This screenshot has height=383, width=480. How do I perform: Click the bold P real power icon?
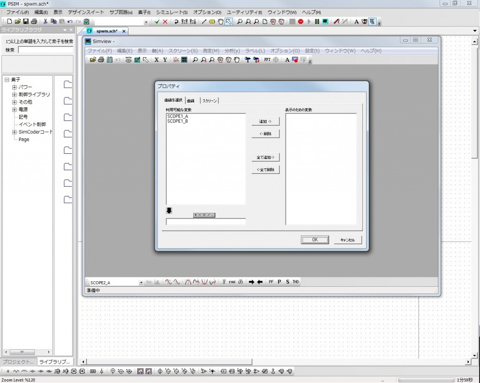click(x=279, y=282)
